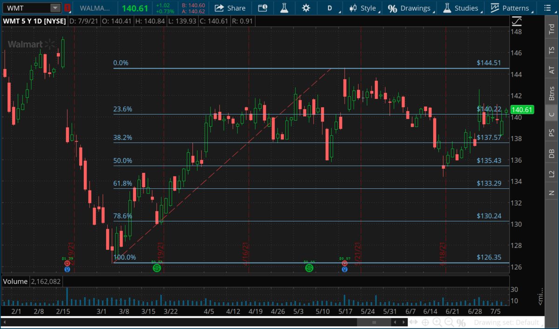The width and height of the screenshot is (559, 329).
Task: Click the Volume study label
Action: [x=15, y=281]
